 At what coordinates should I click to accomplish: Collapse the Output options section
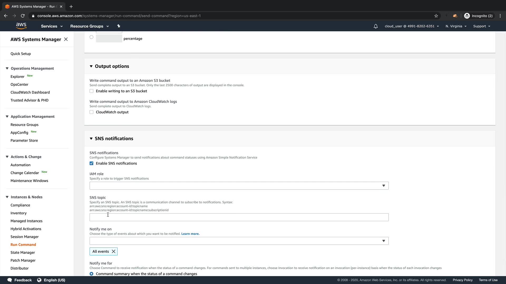(91, 66)
